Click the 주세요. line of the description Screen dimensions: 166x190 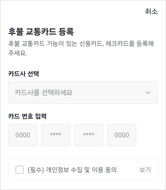[18, 53]
